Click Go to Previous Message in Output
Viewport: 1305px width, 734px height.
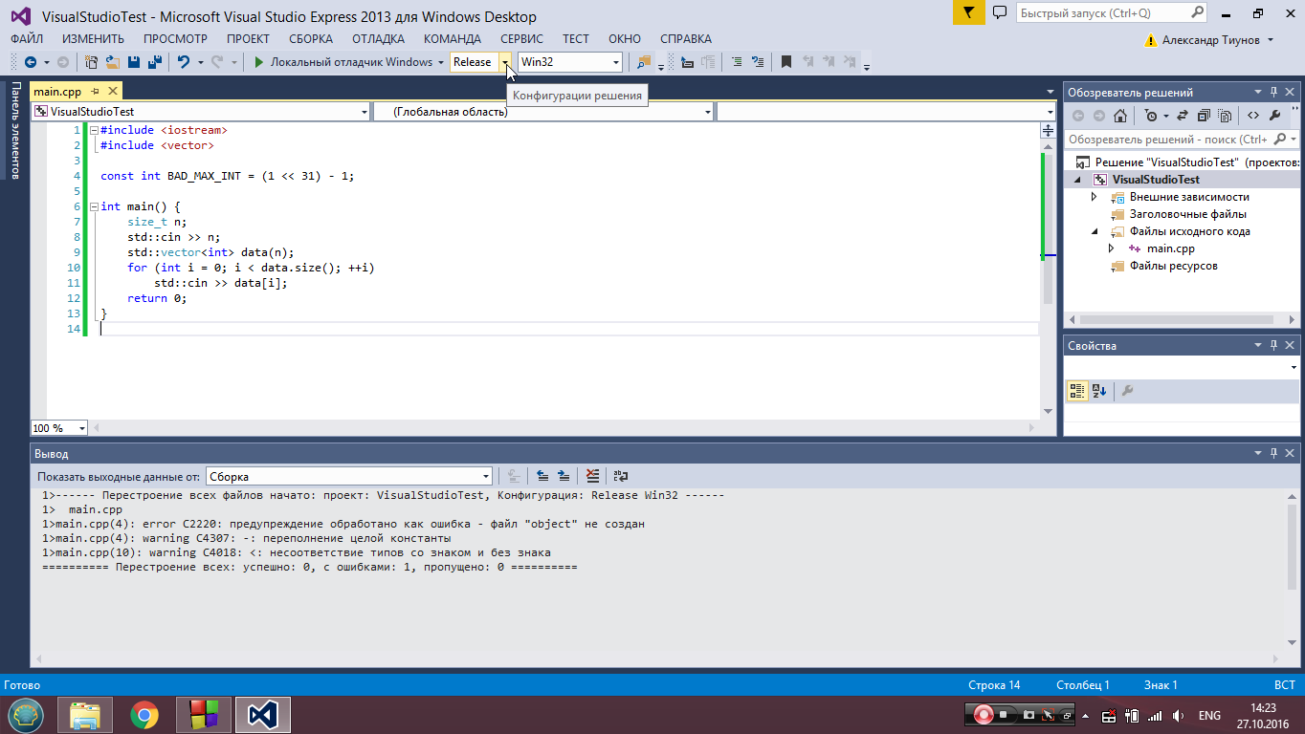click(542, 475)
